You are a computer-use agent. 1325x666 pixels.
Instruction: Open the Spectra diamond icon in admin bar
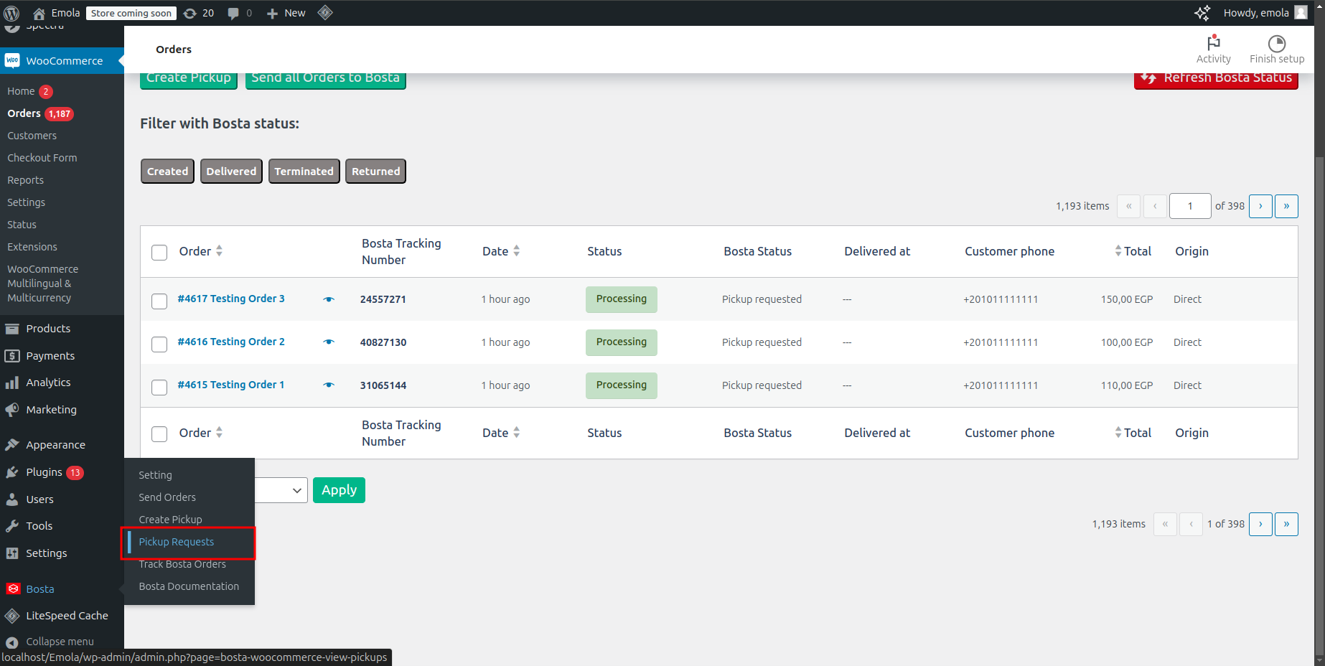coord(325,12)
